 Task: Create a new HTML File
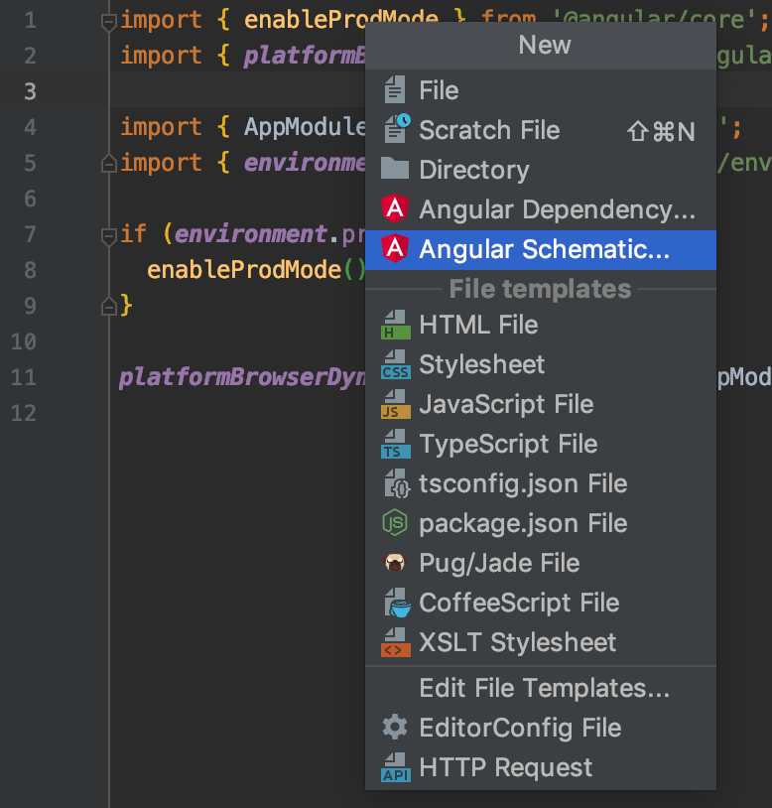[540, 325]
